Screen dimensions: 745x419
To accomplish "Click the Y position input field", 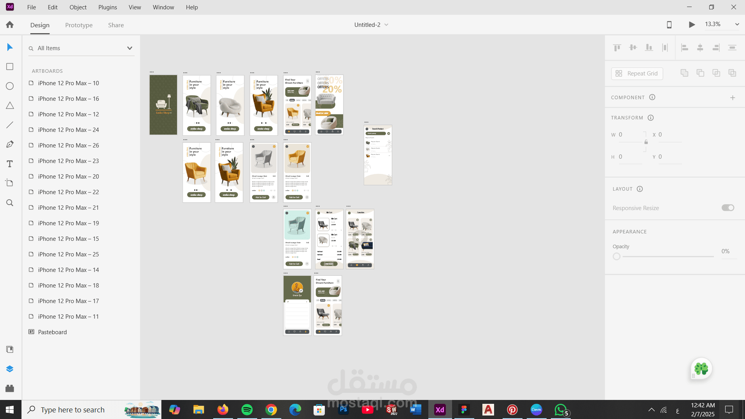I will click(x=670, y=157).
